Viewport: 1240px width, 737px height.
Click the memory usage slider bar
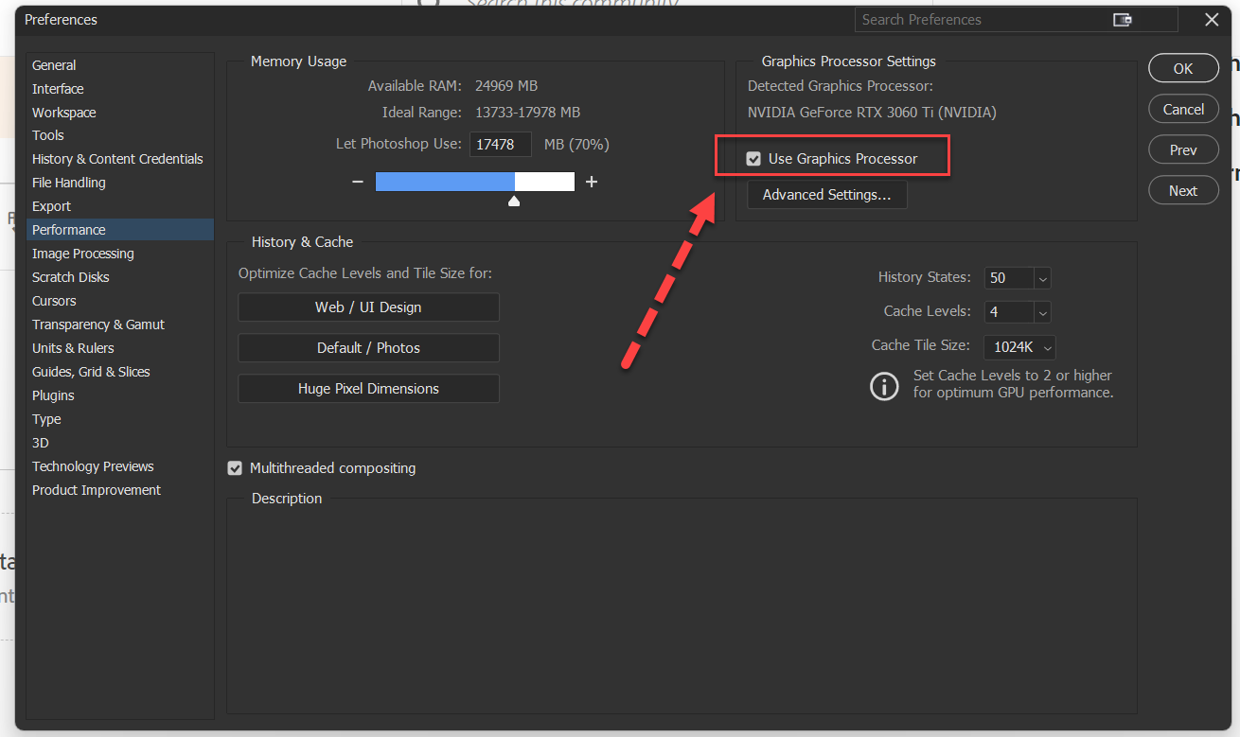coord(474,182)
